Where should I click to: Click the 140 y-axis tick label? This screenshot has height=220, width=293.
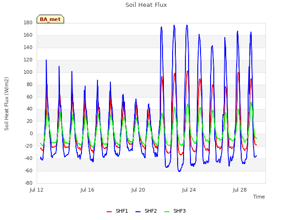click(28, 48)
